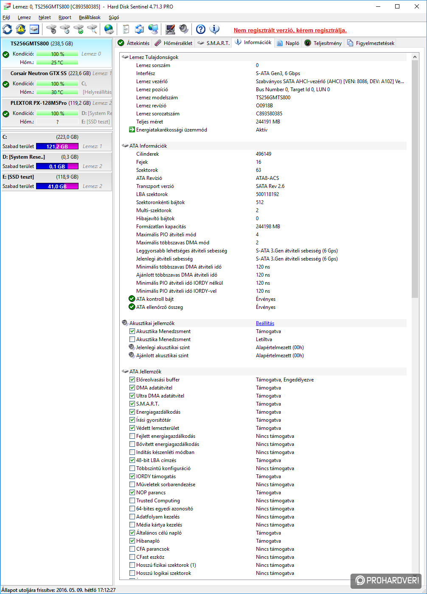Click the speaker sound toolbar icon

tap(184, 29)
